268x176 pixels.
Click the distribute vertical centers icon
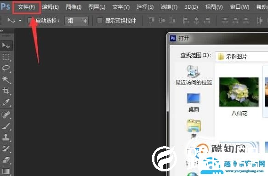pyautogui.click(x=235, y=21)
